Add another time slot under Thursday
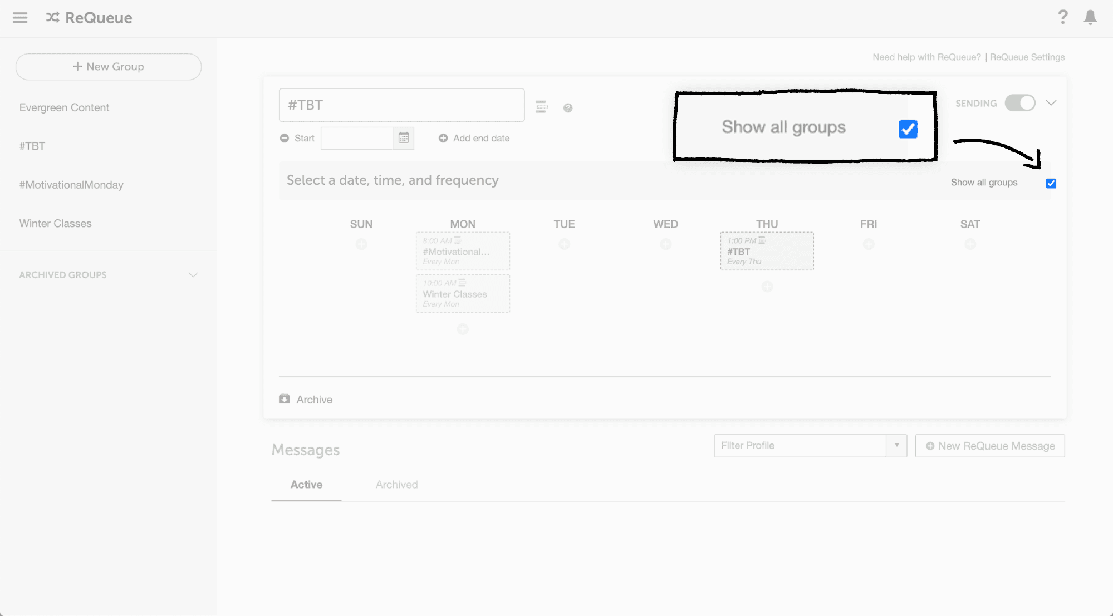Screen dimensions: 1113x616 tap(767, 287)
